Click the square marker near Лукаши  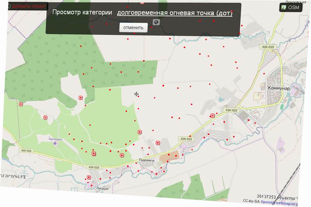(89, 178)
